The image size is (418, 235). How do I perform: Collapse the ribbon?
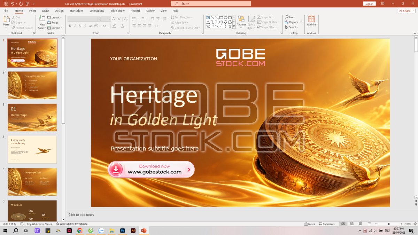[x=415, y=33]
